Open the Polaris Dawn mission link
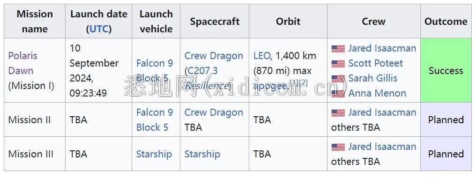 point(23,63)
